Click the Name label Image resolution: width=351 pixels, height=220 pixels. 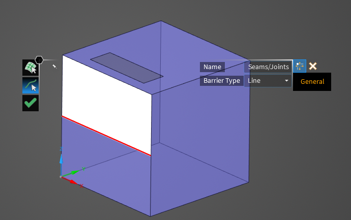212,67
